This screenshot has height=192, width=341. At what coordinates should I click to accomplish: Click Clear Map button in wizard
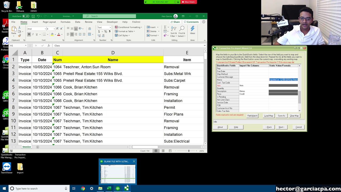(294, 116)
